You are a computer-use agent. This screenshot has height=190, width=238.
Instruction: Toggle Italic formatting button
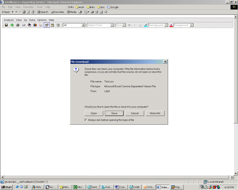pos(135,25)
